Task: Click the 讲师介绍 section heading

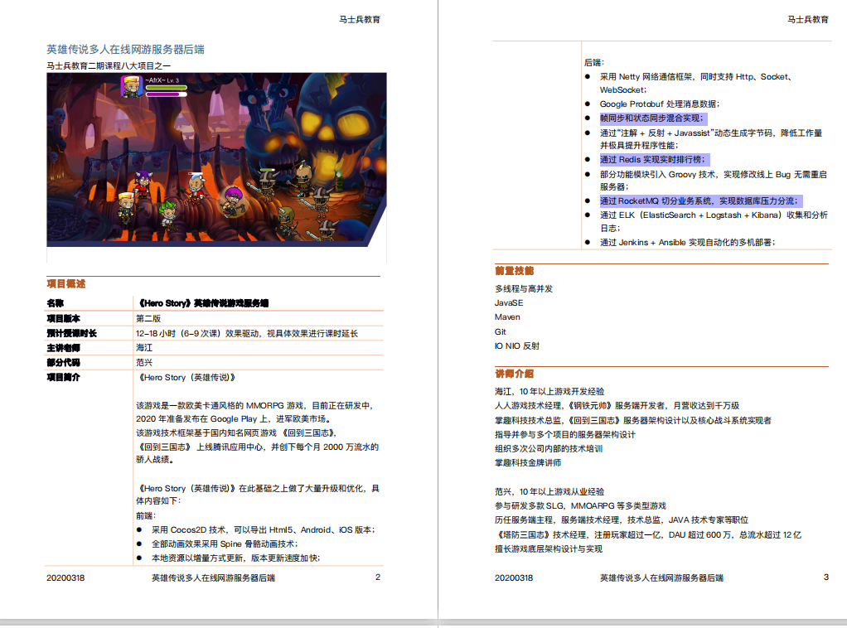Action: tap(514, 373)
